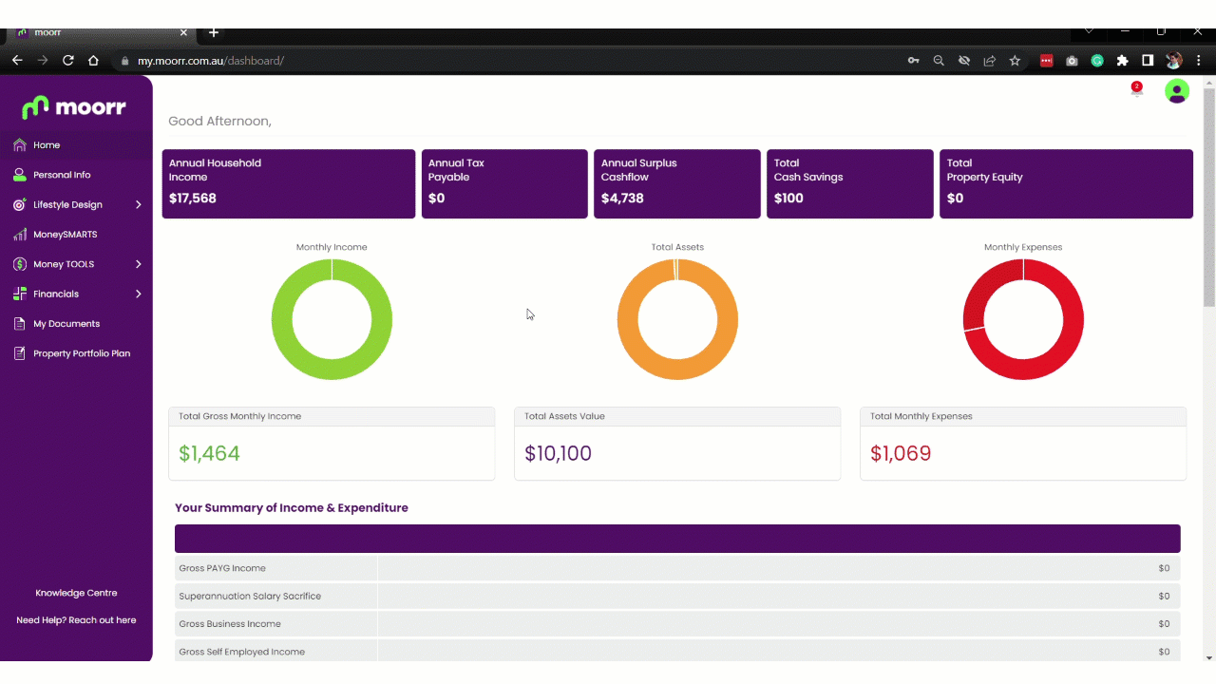Click Total Property Equity card
Image resolution: width=1216 pixels, height=684 pixels.
pyautogui.click(x=1066, y=183)
